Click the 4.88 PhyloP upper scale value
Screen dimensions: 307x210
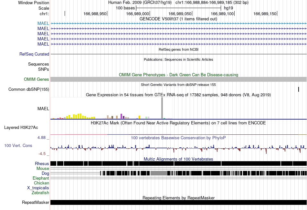point(41,138)
